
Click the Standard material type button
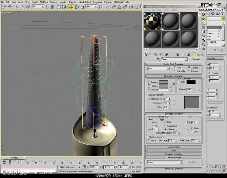196,59
